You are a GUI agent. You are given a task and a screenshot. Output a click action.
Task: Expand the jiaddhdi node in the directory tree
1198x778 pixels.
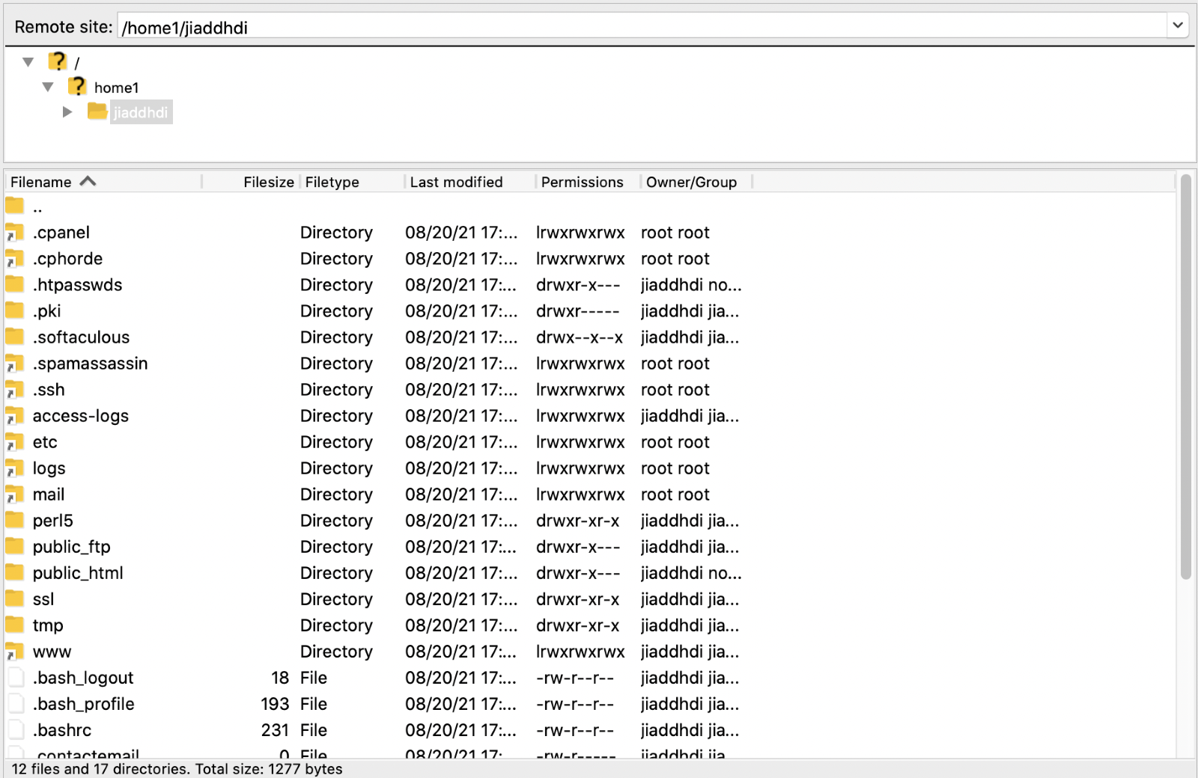(67, 111)
